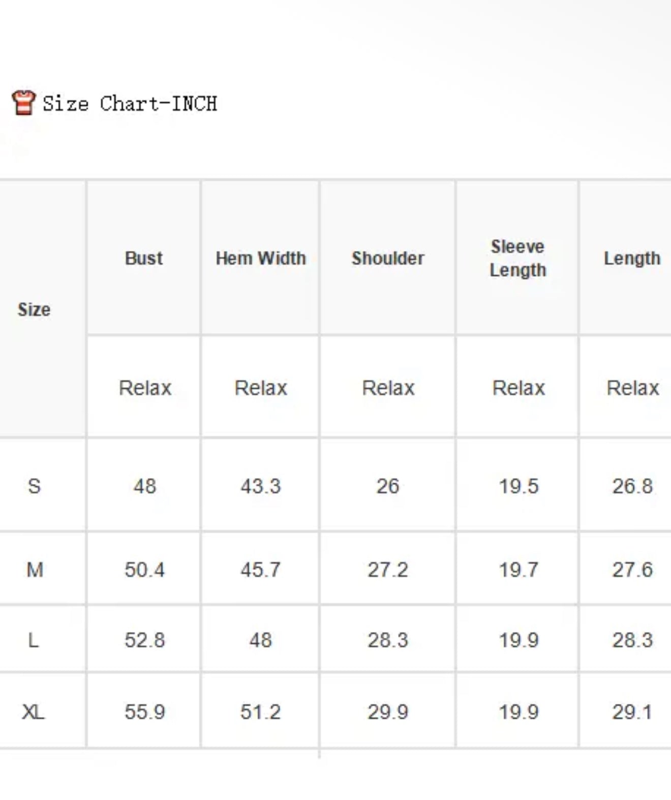Select the Length column header
This screenshot has width=671, height=800.
632,259
